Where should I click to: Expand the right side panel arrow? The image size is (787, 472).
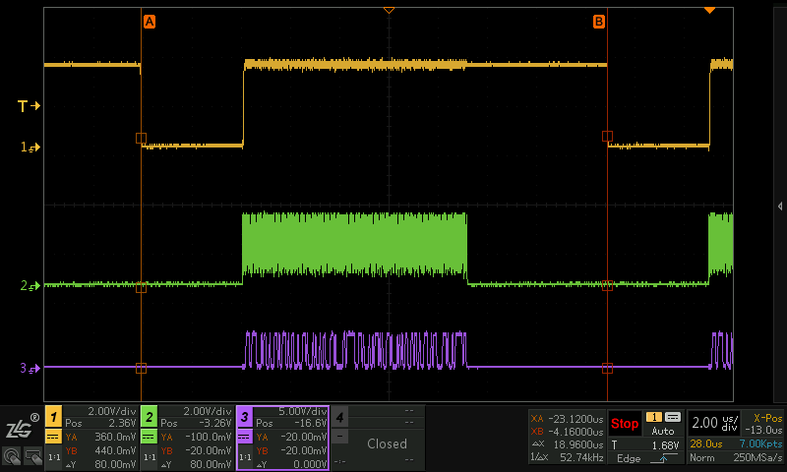(x=780, y=206)
